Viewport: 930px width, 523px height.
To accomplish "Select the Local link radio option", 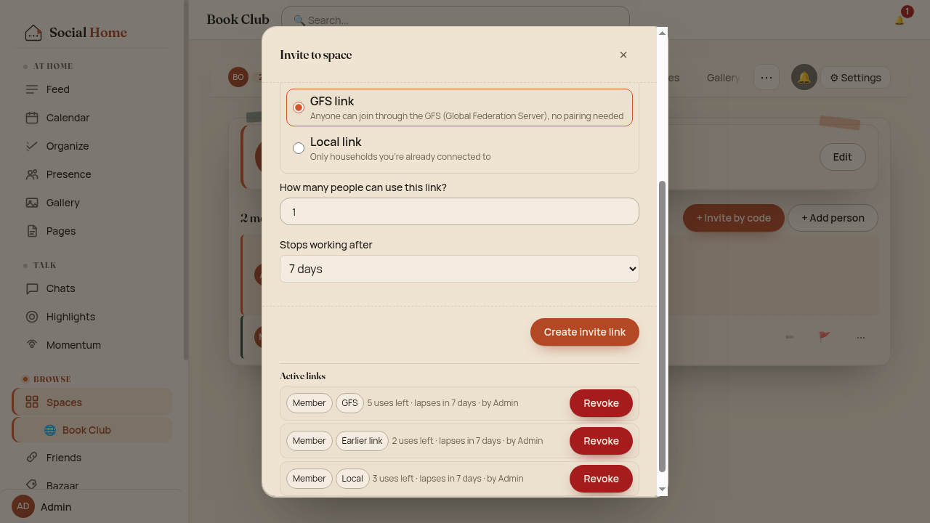I will click(299, 148).
